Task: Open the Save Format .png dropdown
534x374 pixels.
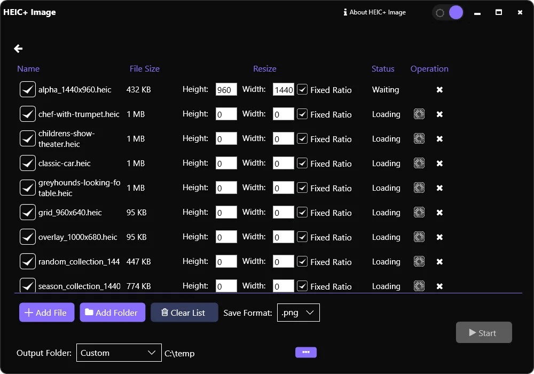Action: [x=299, y=313]
